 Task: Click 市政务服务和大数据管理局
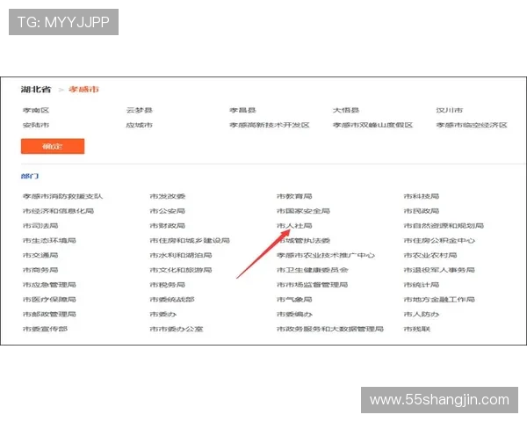[x=330, y=329]
